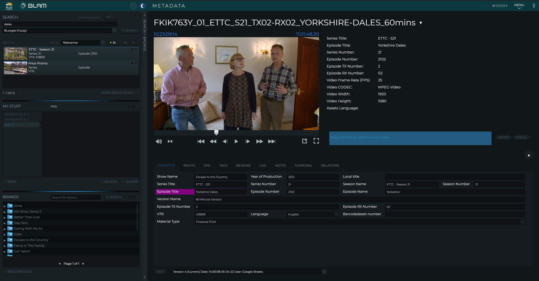Switch to the Temporal tab
Screen dimensions: 539x281
(303, 165)
